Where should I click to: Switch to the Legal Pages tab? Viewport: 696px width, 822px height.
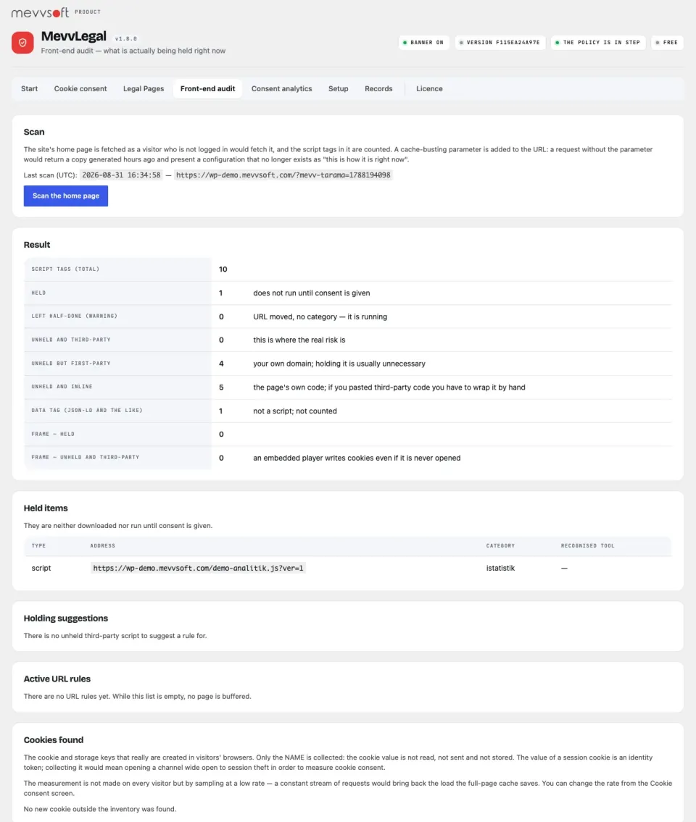(x=144, y=88)
